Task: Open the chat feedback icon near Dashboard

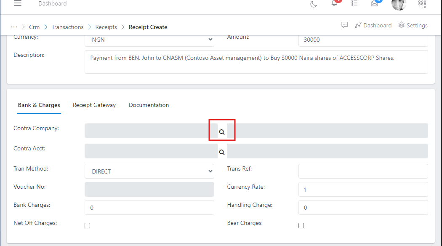Action: 345,25
